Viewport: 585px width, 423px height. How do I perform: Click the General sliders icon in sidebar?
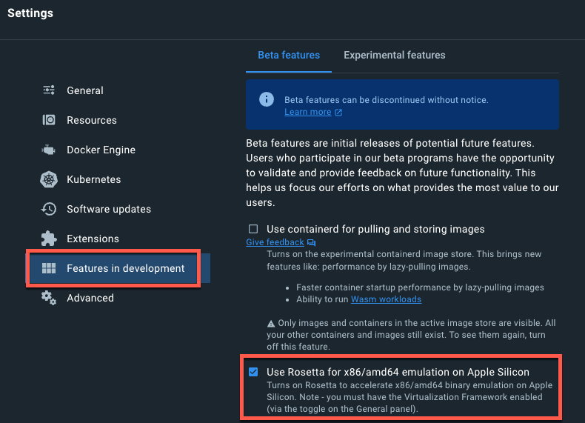pos(49,90)
